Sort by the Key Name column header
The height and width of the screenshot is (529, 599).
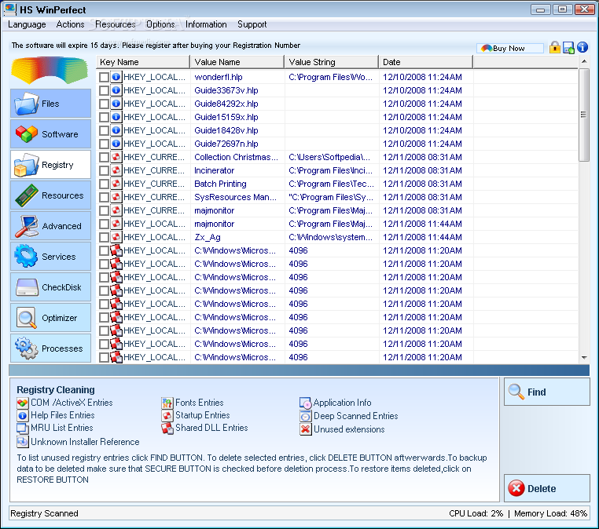(143, 62)
